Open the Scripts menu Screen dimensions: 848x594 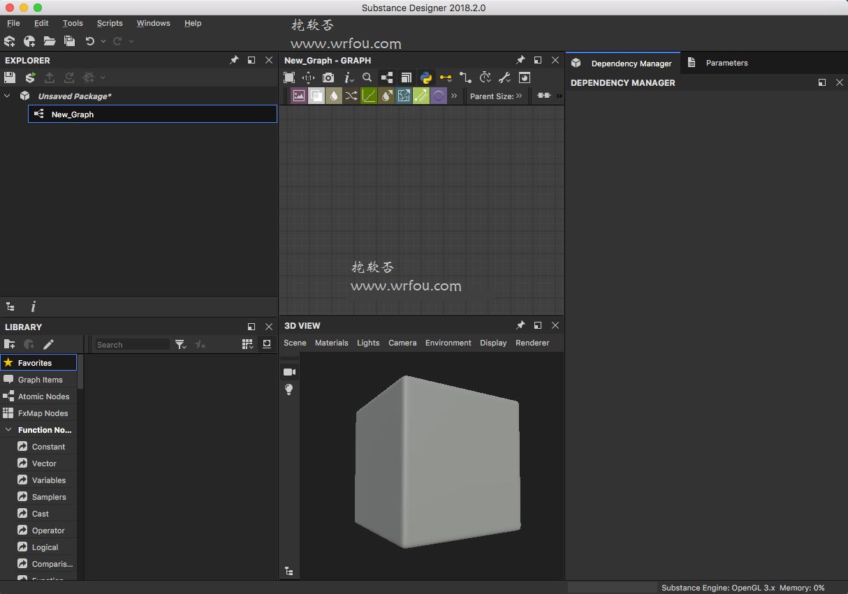coord(110,23)
